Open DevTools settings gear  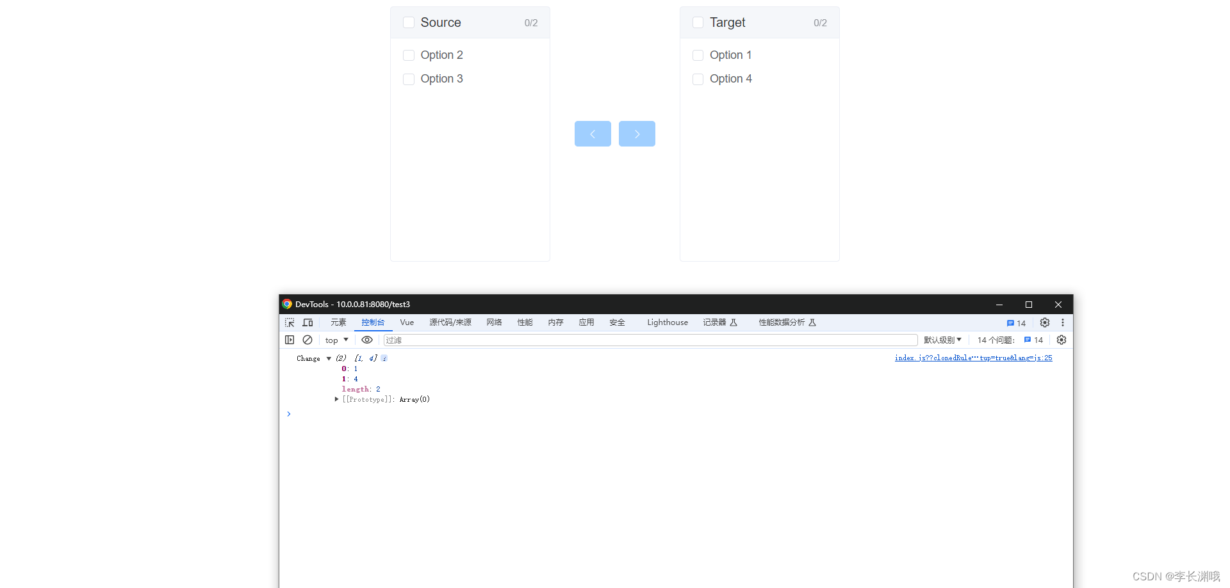point(1044,322)
